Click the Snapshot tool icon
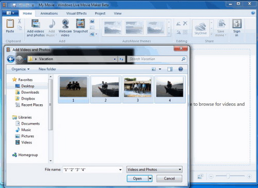 point(80,24)
